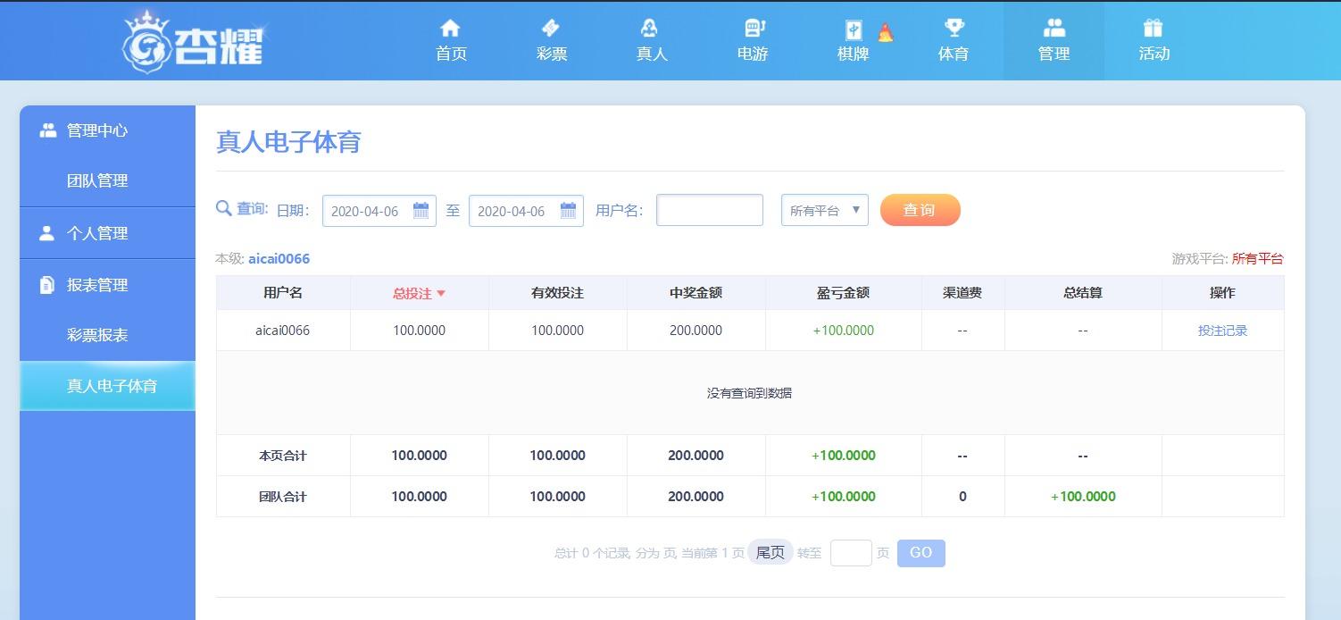The image size is (1341, 620).
Task: Open start date calendar icon
Action: tap(421, 211)
